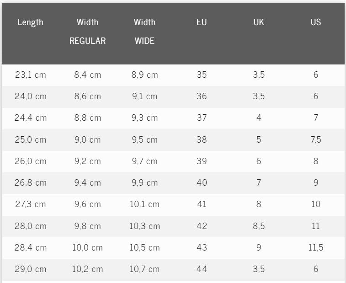Select EU size 41 cell
Image resolution: width=346 pixels, height=283 pixels.
click(x=202, y=204)
